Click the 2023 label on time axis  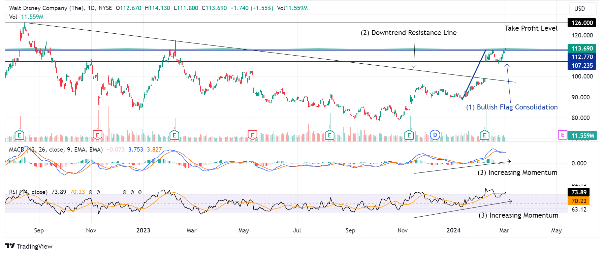[143, 230]
